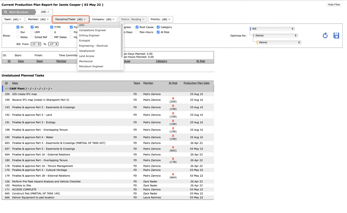
Task: Open the Optimize for WS dropdown
Action: (x=272, y=29)
